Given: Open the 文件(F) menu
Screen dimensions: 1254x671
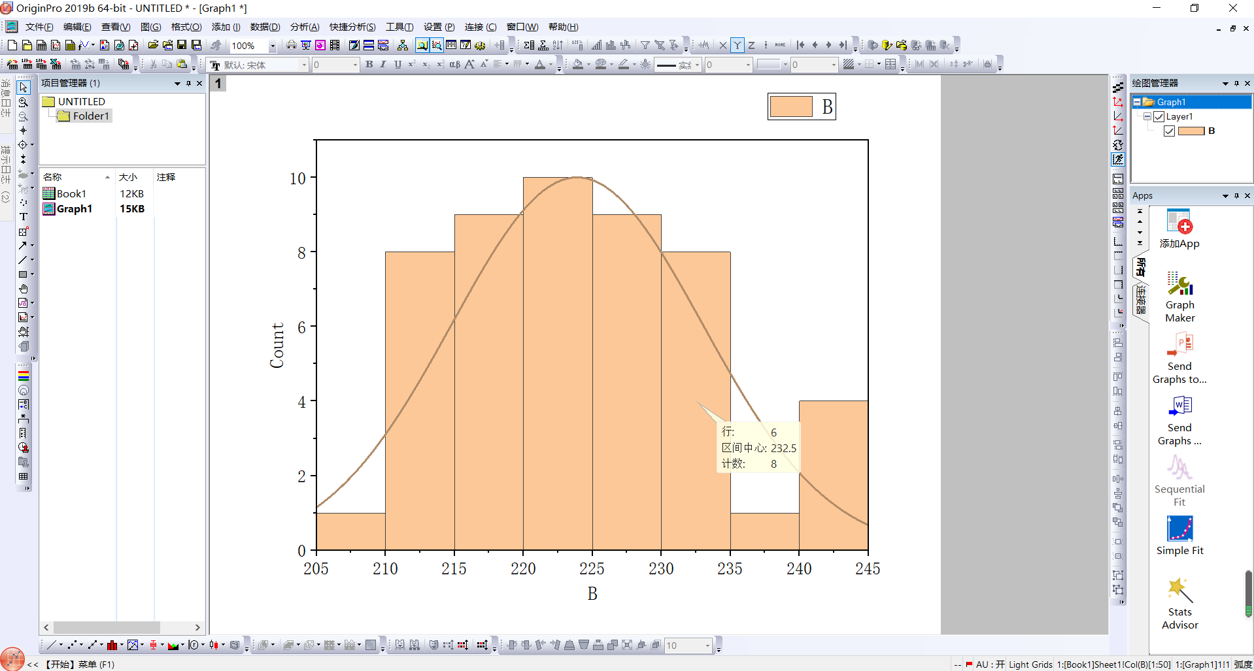Looking at the screenshot, I should 39,27.
